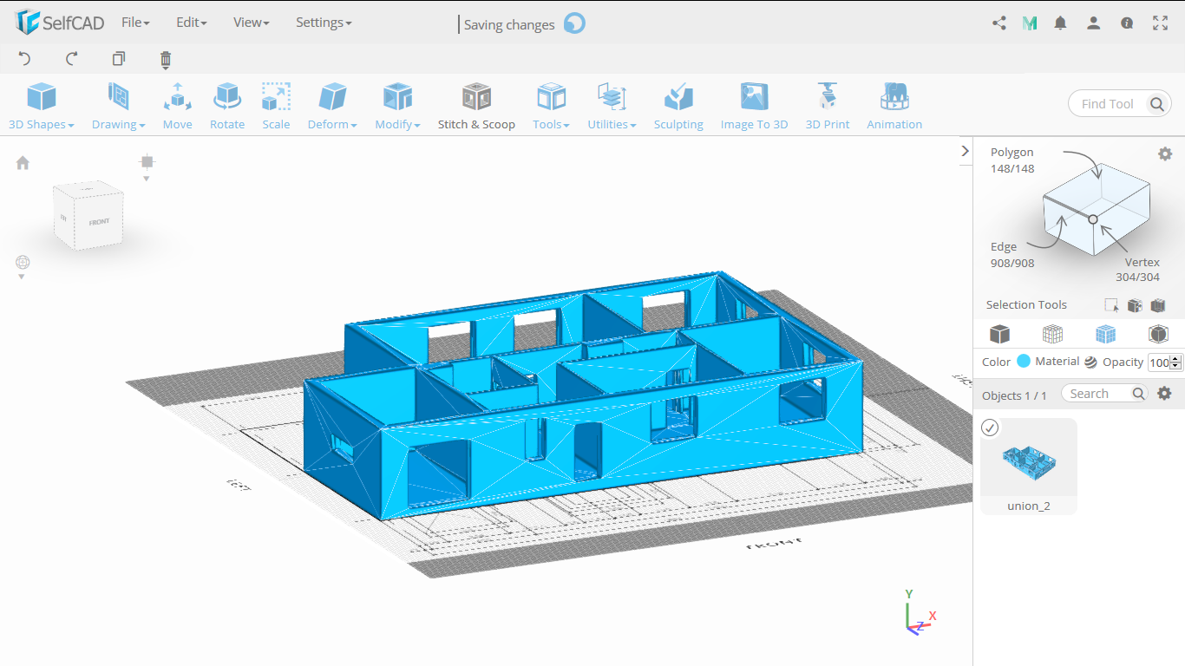The image size is (1185, 666).
Task: Delete selected object with trash icon
Action: click(166, 59)
